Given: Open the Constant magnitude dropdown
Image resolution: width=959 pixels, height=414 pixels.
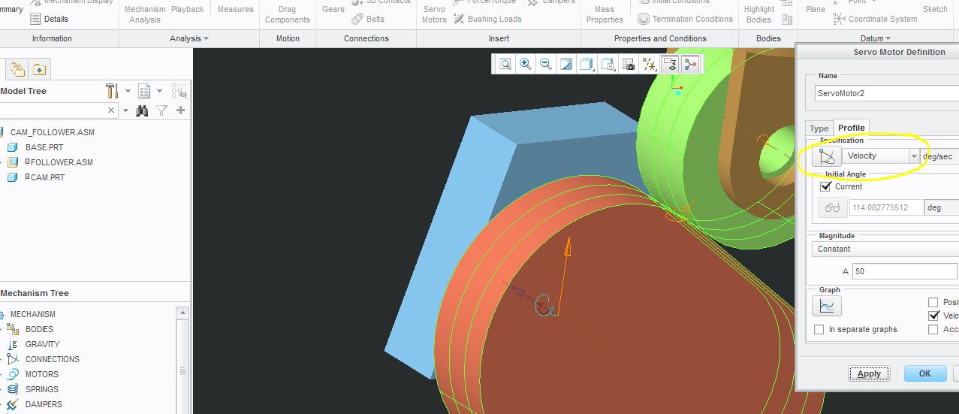Looking at the screenshot, I should pyautogui.click(x=885, y=249).
